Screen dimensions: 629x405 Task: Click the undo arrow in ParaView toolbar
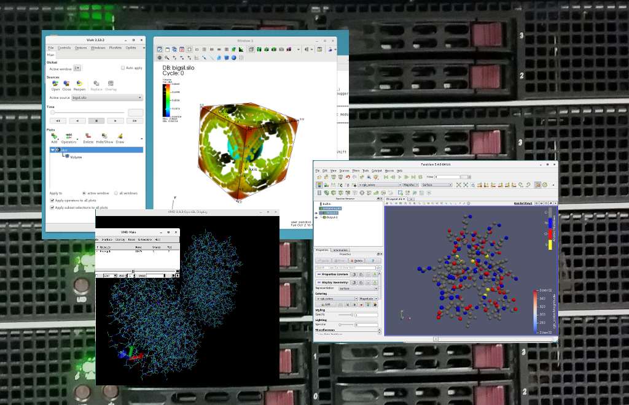(x=348, y=177)
